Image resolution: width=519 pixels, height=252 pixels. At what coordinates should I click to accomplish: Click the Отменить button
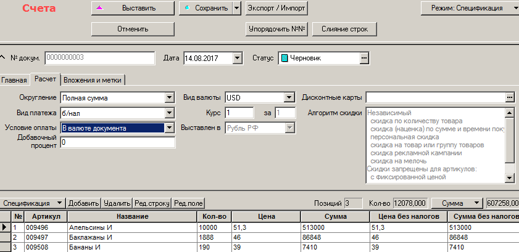133,29
